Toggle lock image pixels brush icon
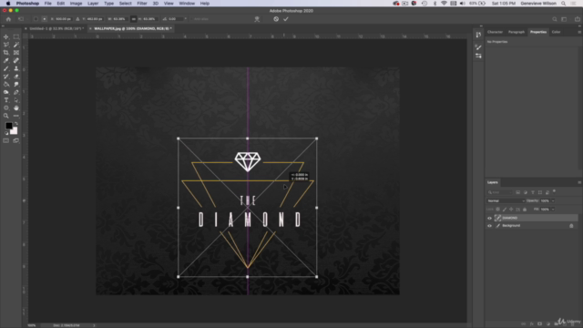The width and height of the screenshot is (583, 328). (505, 210)
